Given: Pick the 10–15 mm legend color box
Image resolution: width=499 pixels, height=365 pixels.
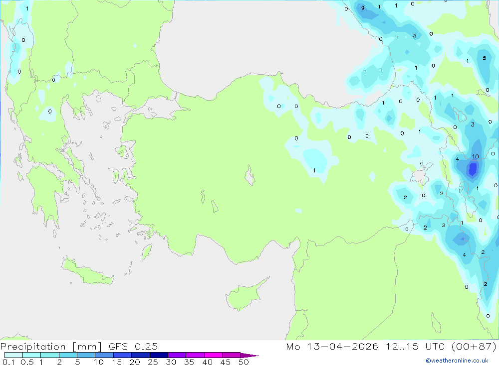Looking at the screenshot, I should (x=104, y=355).
